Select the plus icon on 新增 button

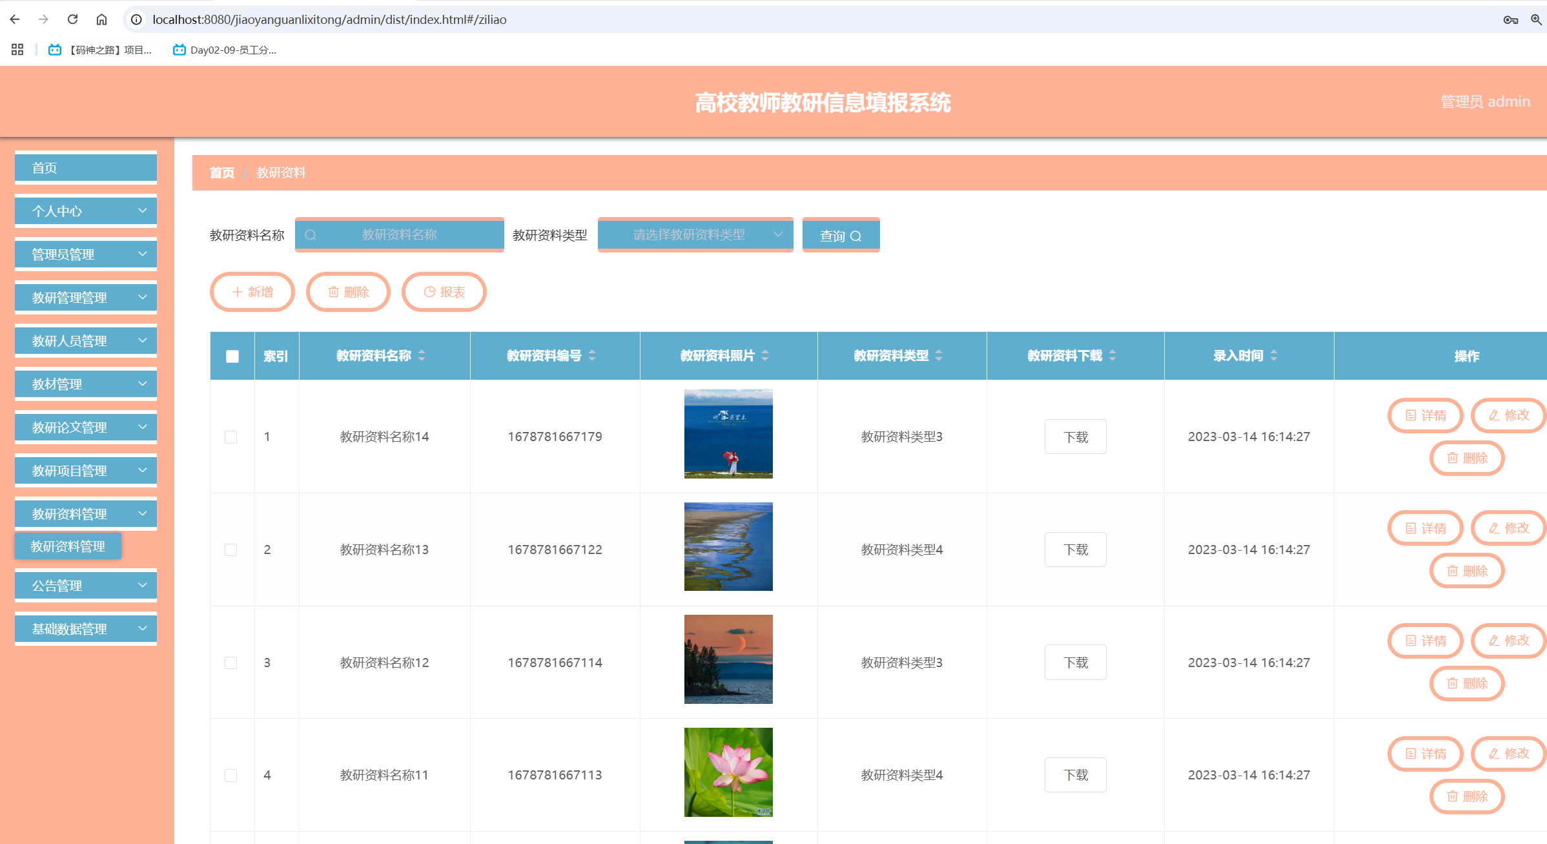tap(236, 292)
